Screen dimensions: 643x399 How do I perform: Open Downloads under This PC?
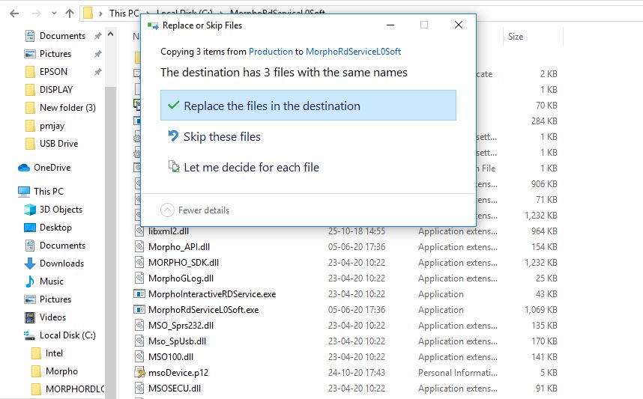click(61, 264)
